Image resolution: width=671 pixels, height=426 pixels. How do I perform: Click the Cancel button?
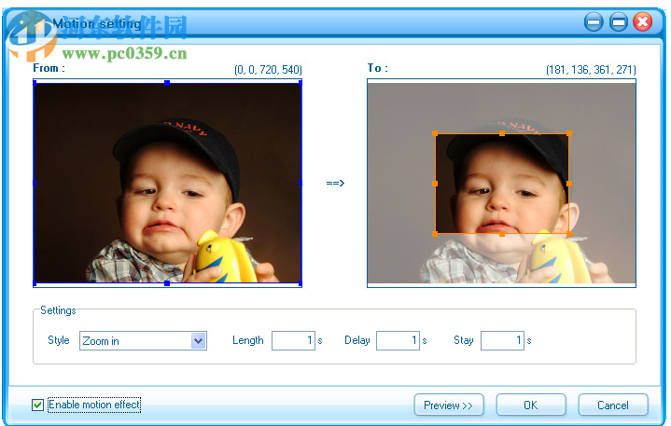tap(613, 405)
